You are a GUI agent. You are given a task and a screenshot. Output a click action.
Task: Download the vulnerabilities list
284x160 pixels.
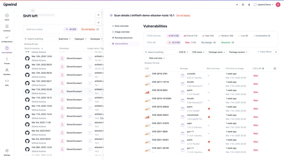pyautogui.click(x=276, y=52)
